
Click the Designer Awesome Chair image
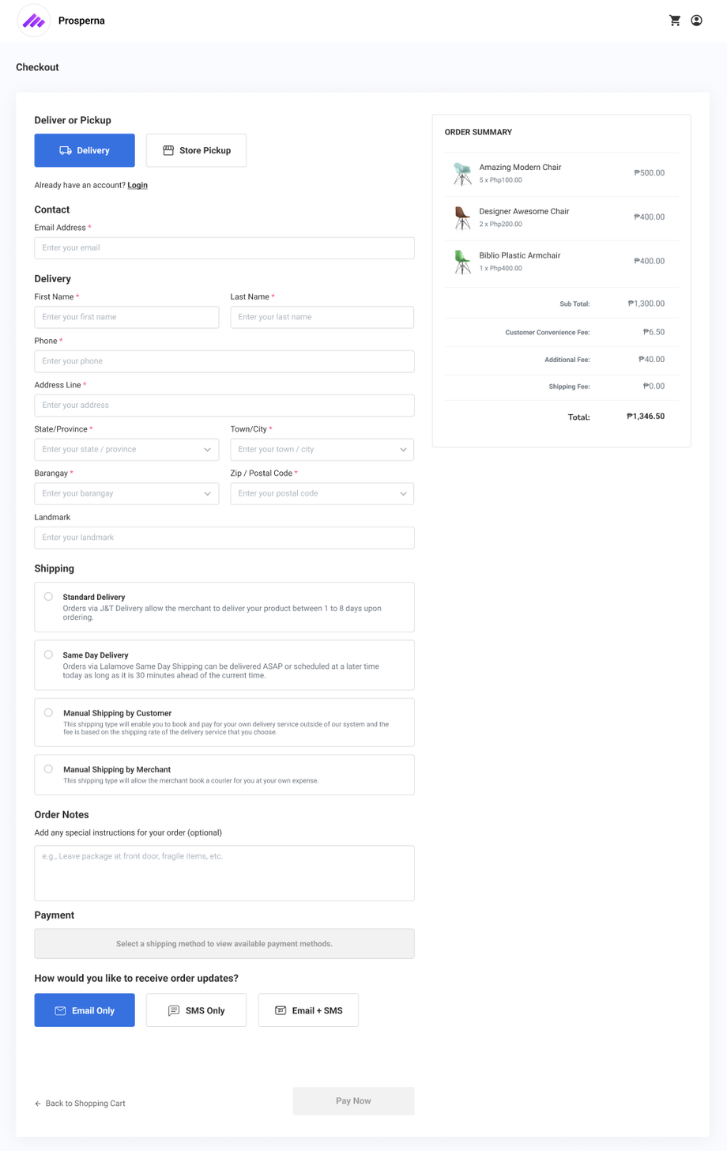(462, 217)
